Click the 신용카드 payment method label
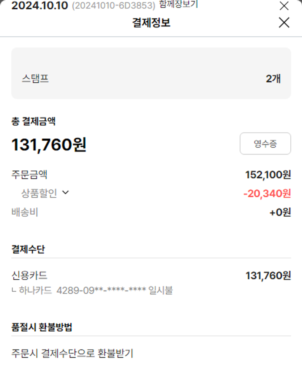This screenshot has height=391, width=302. 29,276
